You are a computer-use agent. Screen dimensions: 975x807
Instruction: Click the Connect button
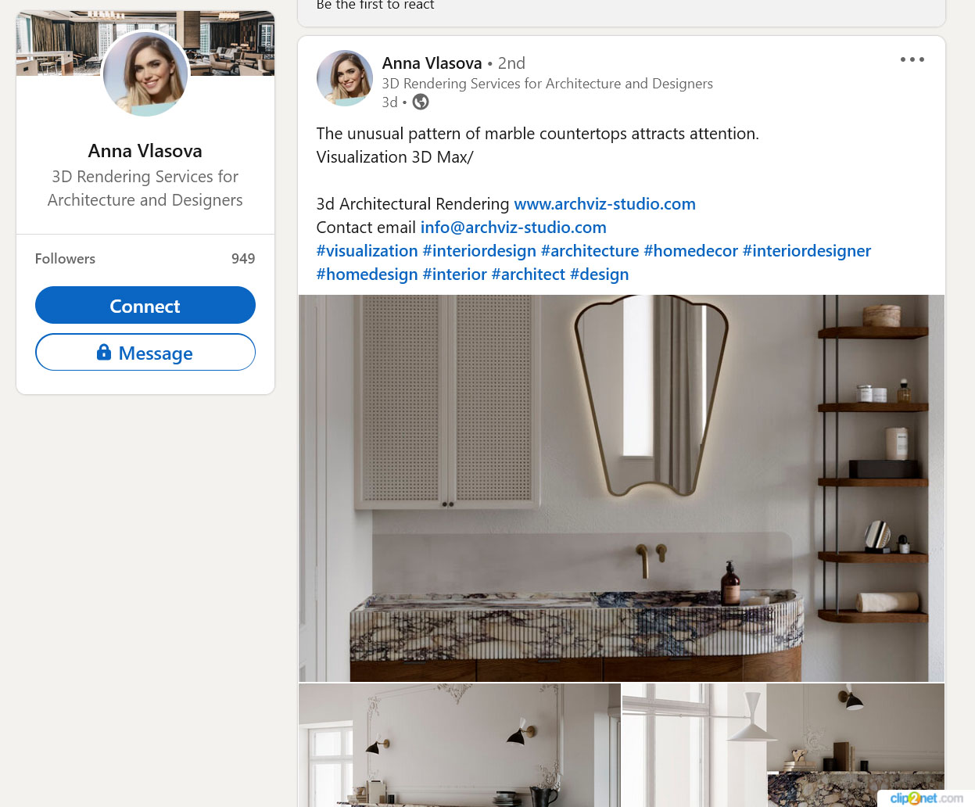click(x=145, y=305)
